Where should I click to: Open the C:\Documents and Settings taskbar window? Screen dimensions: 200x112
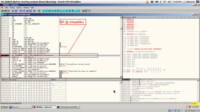click(68, 107)
